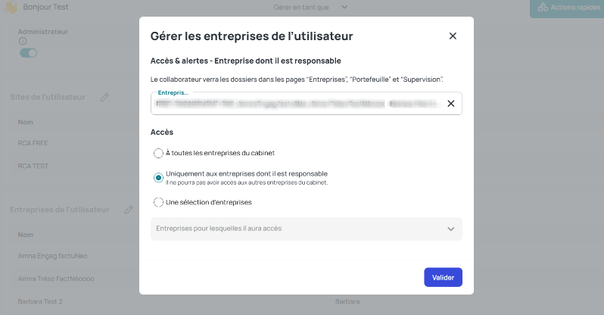Open Actions rapides menu

click(x=568, y=8)
